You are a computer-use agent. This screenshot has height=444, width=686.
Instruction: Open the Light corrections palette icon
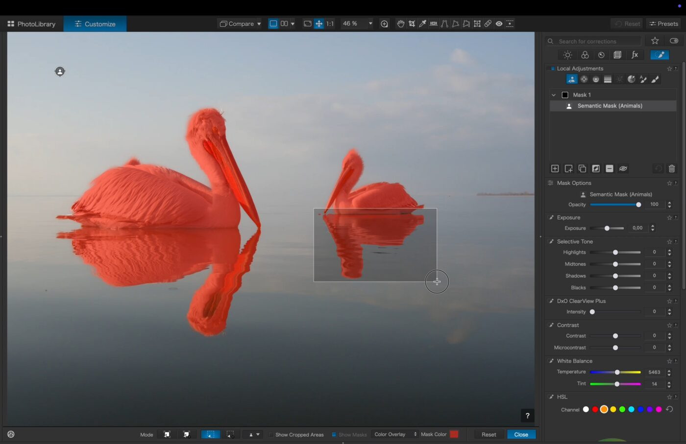[567, 55]
